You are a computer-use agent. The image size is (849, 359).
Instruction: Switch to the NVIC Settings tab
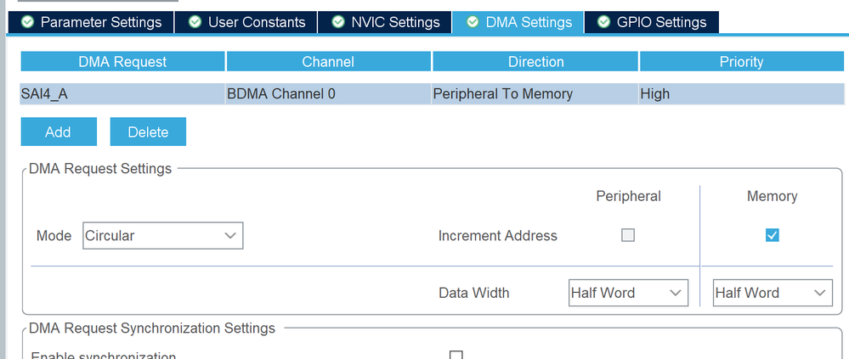pos(385,22)
